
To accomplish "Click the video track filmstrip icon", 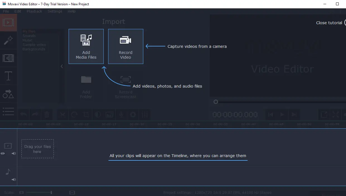I will pyautogui.click(x=8, y=146).
